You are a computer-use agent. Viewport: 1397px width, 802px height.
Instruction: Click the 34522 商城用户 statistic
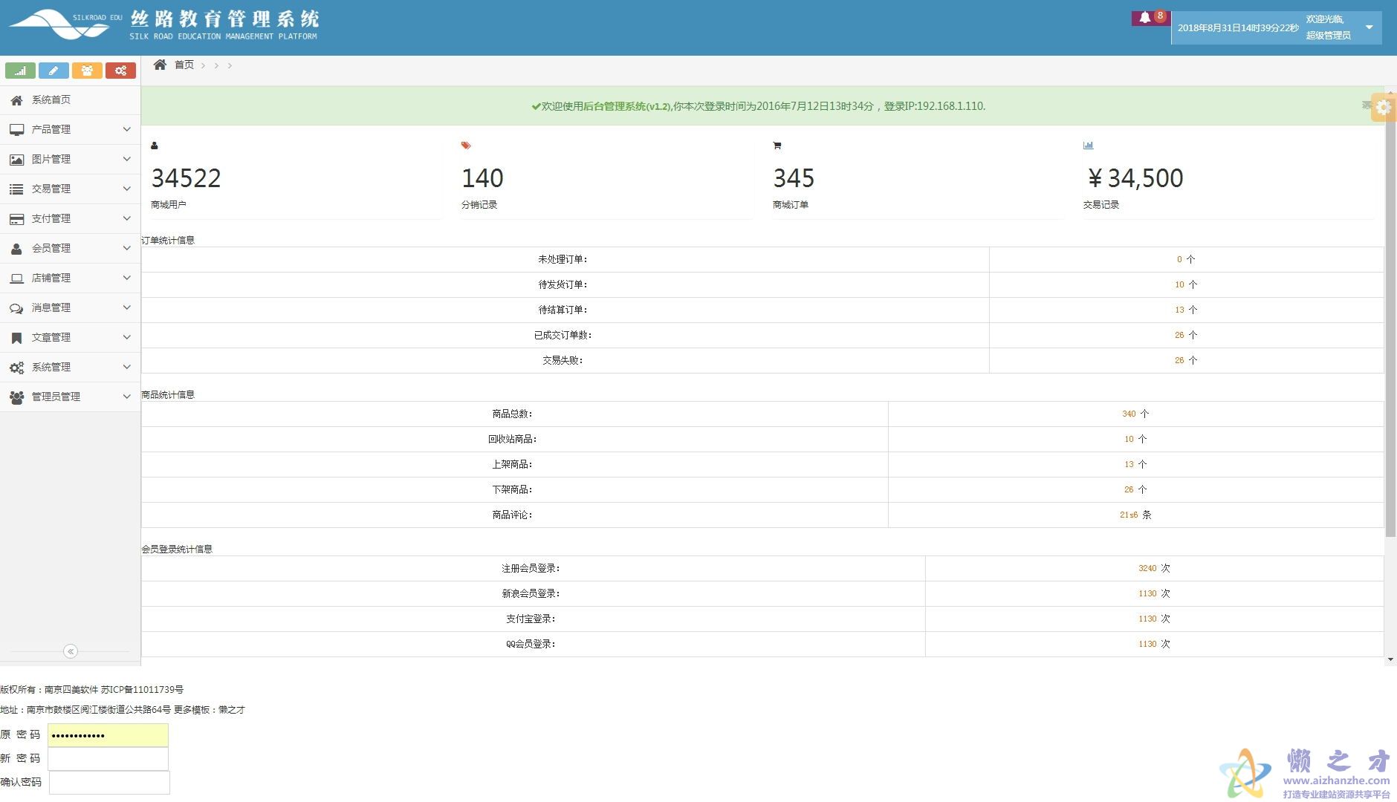click(186, 178)
